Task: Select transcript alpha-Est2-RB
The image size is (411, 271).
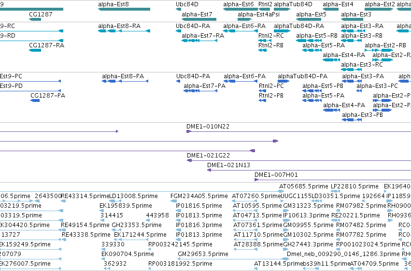Action: tap(379, 50)
